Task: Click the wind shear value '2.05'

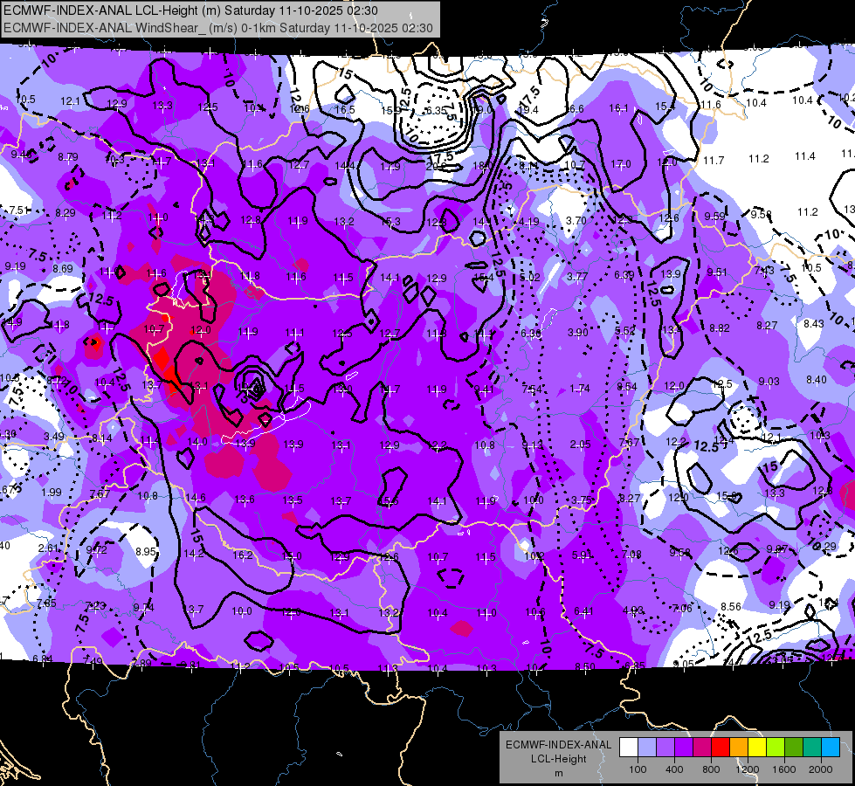Action: click(x=580, y=445)
